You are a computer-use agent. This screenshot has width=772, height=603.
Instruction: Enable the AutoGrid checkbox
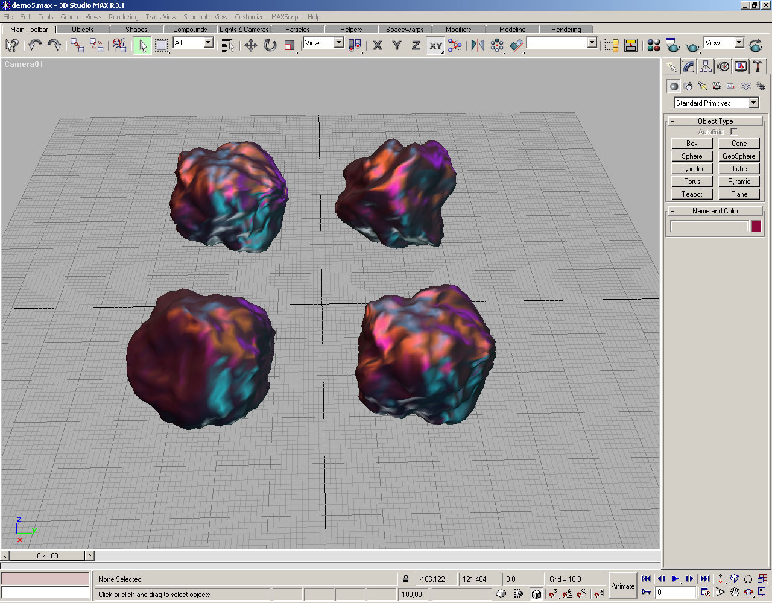tap(734, 131)
